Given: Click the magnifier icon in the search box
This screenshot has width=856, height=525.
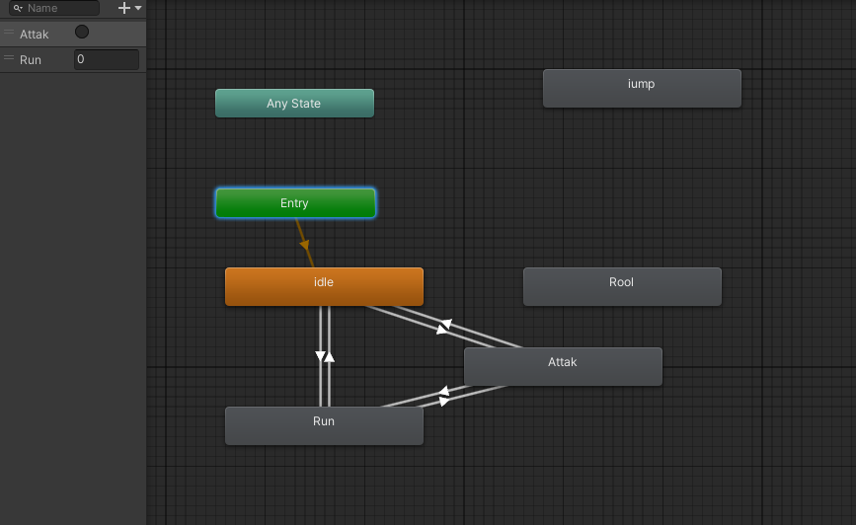Looking at the screenshot, I should pos(17,8).
